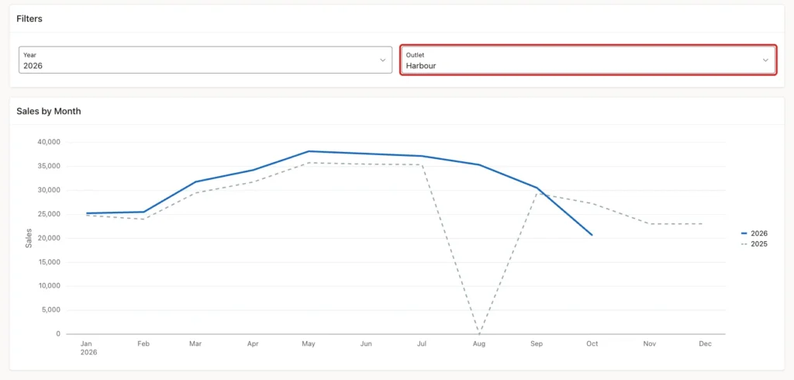This screenshot has width=794, height=380.
Task: Open the Outlet filter showing Harbour
Action: tap(588, 60)
